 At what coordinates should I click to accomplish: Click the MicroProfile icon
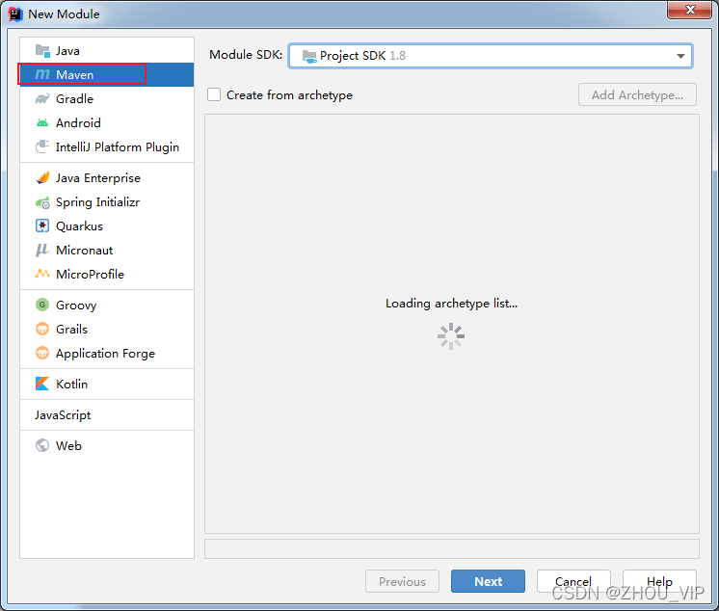pos(42,274)
